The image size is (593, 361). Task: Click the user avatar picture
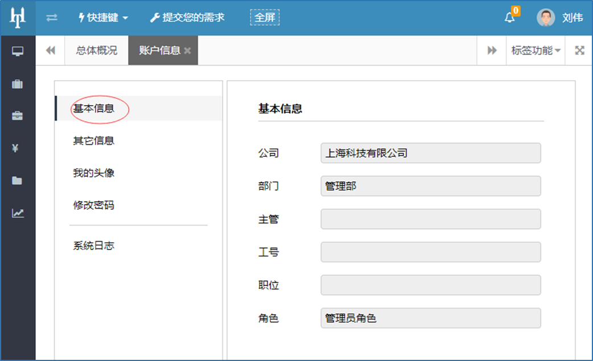click(x=546, y=18)
